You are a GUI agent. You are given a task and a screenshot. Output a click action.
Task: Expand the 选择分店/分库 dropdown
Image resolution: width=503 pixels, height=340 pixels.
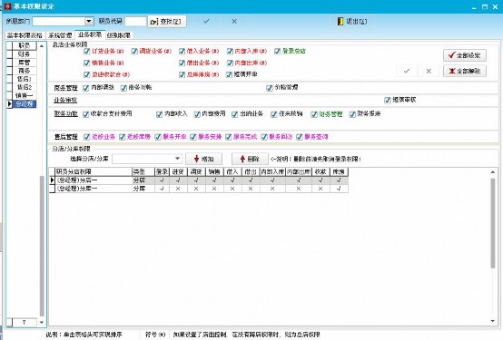tap(177, 159)
